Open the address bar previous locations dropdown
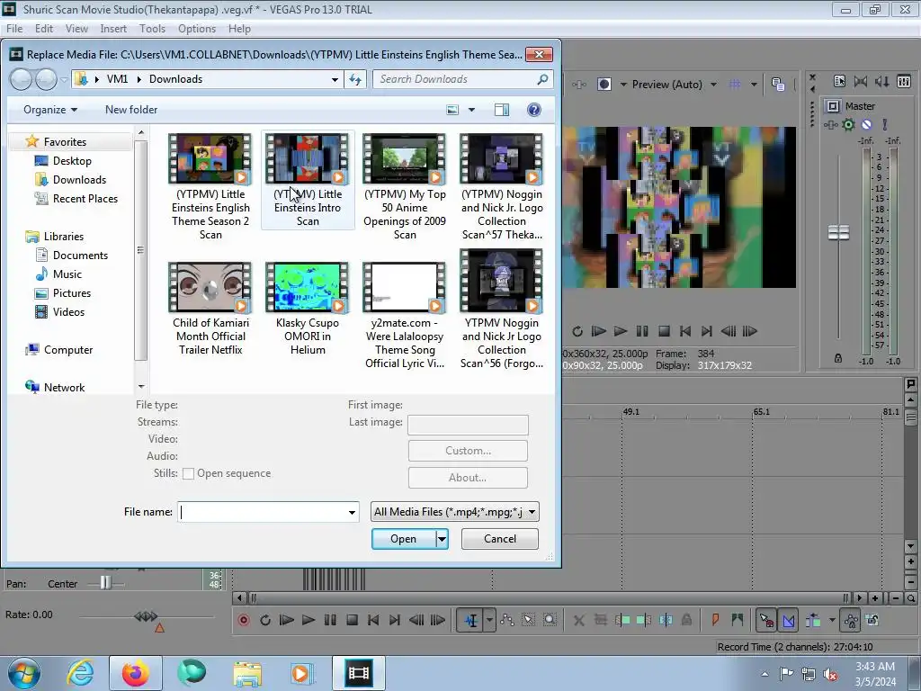The image size is (921, 691). click(335, 79)
